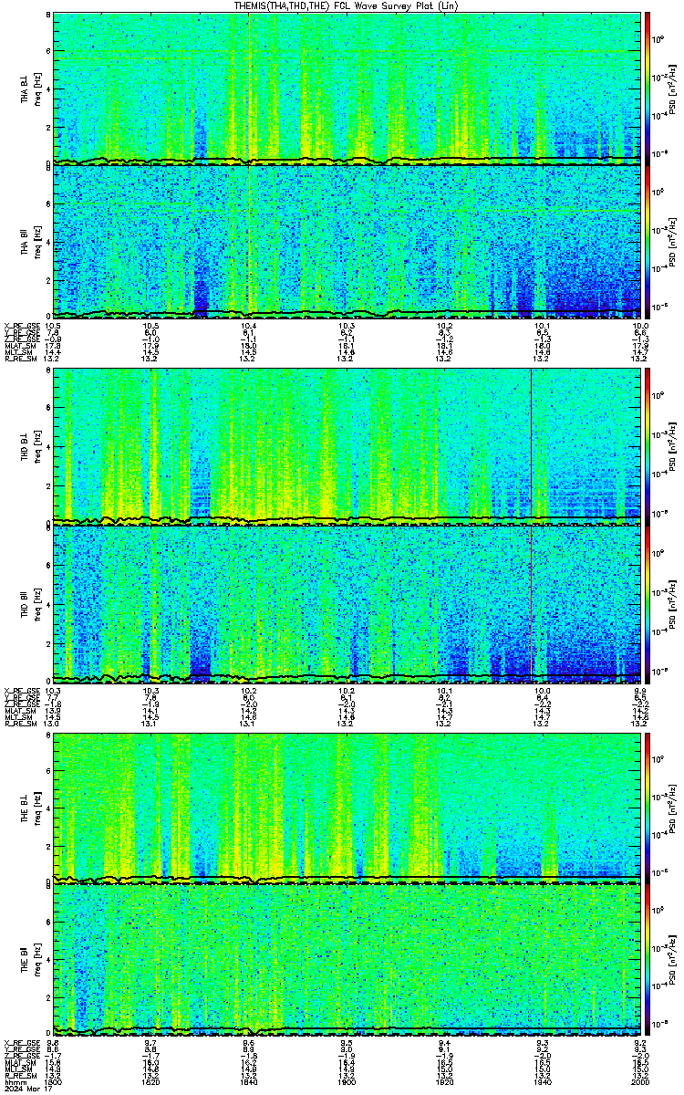Click the 'THA B⊥ freq [Hz]' axis label
Screen dimensions: 684x1095
[x=29, y=88]
